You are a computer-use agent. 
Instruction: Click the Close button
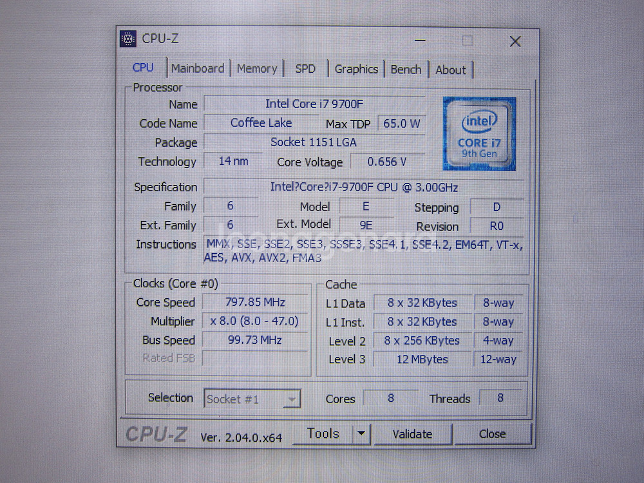(x=492, y=435)
